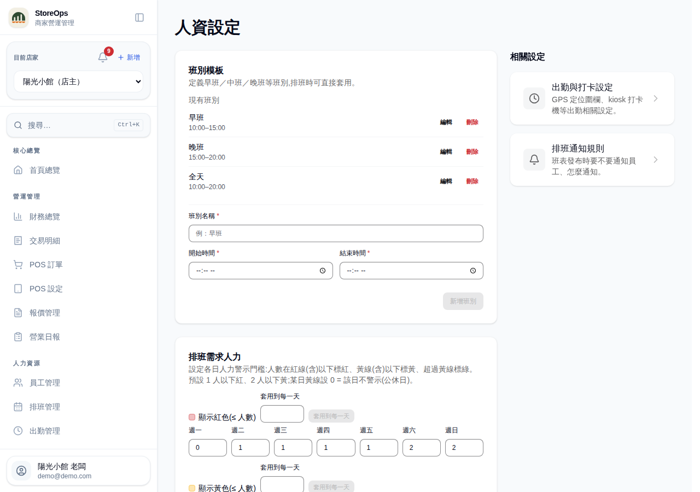Open 交易明細 menu item
700x492 pixels.
click(x=78, y=241)
